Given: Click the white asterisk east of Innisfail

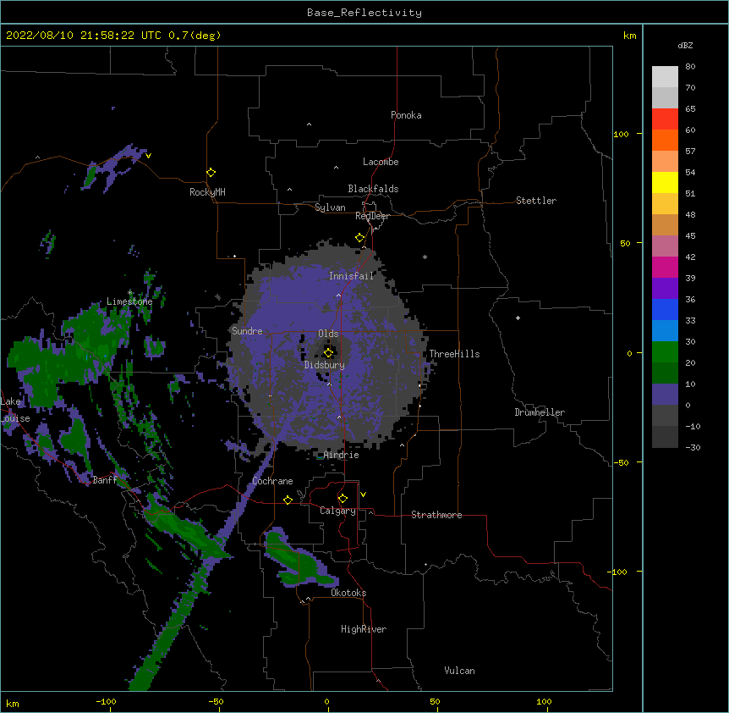Looking at the screenshot, I should point(425,257).
